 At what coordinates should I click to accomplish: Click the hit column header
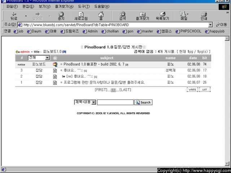[205, 58]
